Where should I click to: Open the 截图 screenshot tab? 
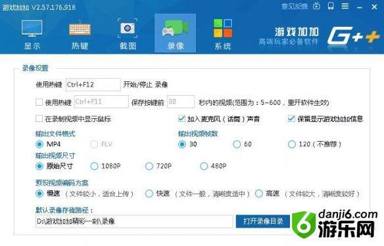128,35
